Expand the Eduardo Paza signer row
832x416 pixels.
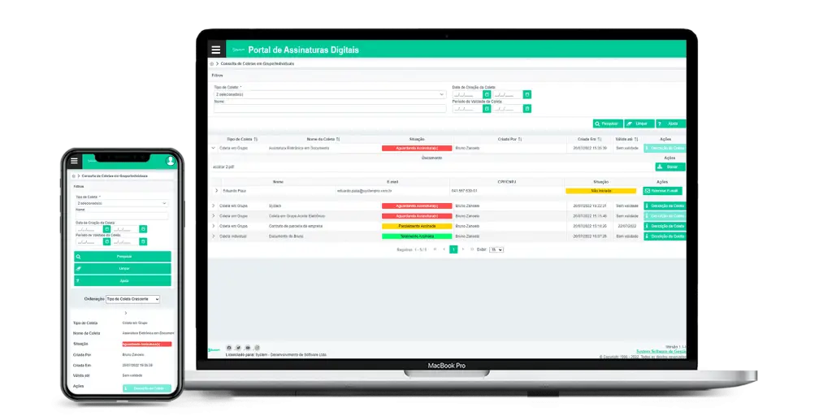(216, 191)
